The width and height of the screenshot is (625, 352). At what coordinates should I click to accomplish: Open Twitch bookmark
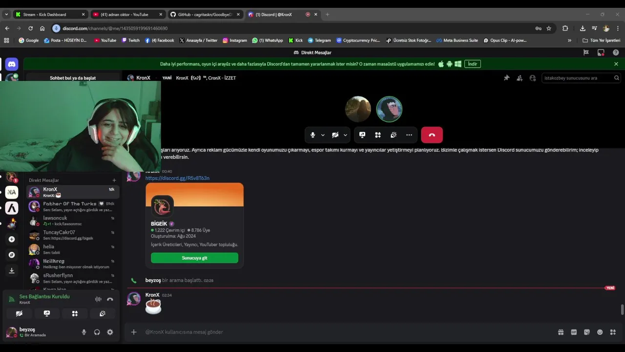click(x=130, y=41)
